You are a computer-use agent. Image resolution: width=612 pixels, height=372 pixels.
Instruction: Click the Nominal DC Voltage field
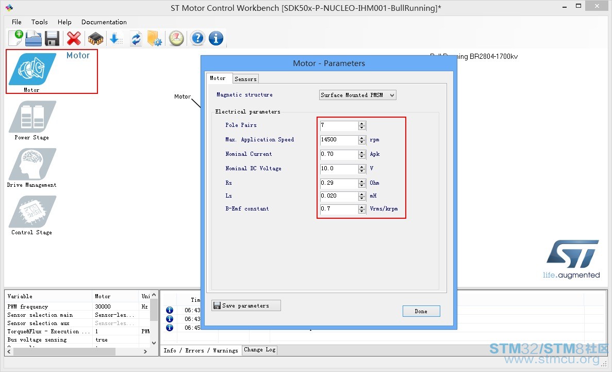(x=339, y=169)
